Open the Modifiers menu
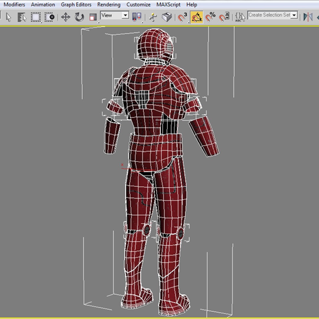319x319 pixels. point(14,4)
